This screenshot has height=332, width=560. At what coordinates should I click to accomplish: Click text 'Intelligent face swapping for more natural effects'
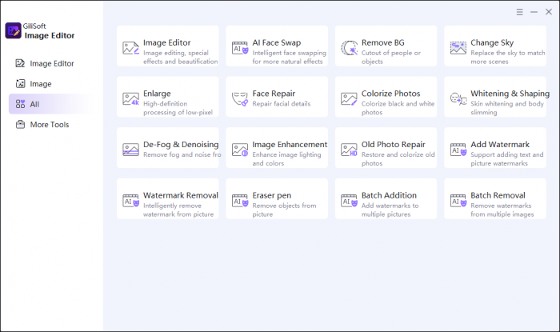click(x=289, y=57)
